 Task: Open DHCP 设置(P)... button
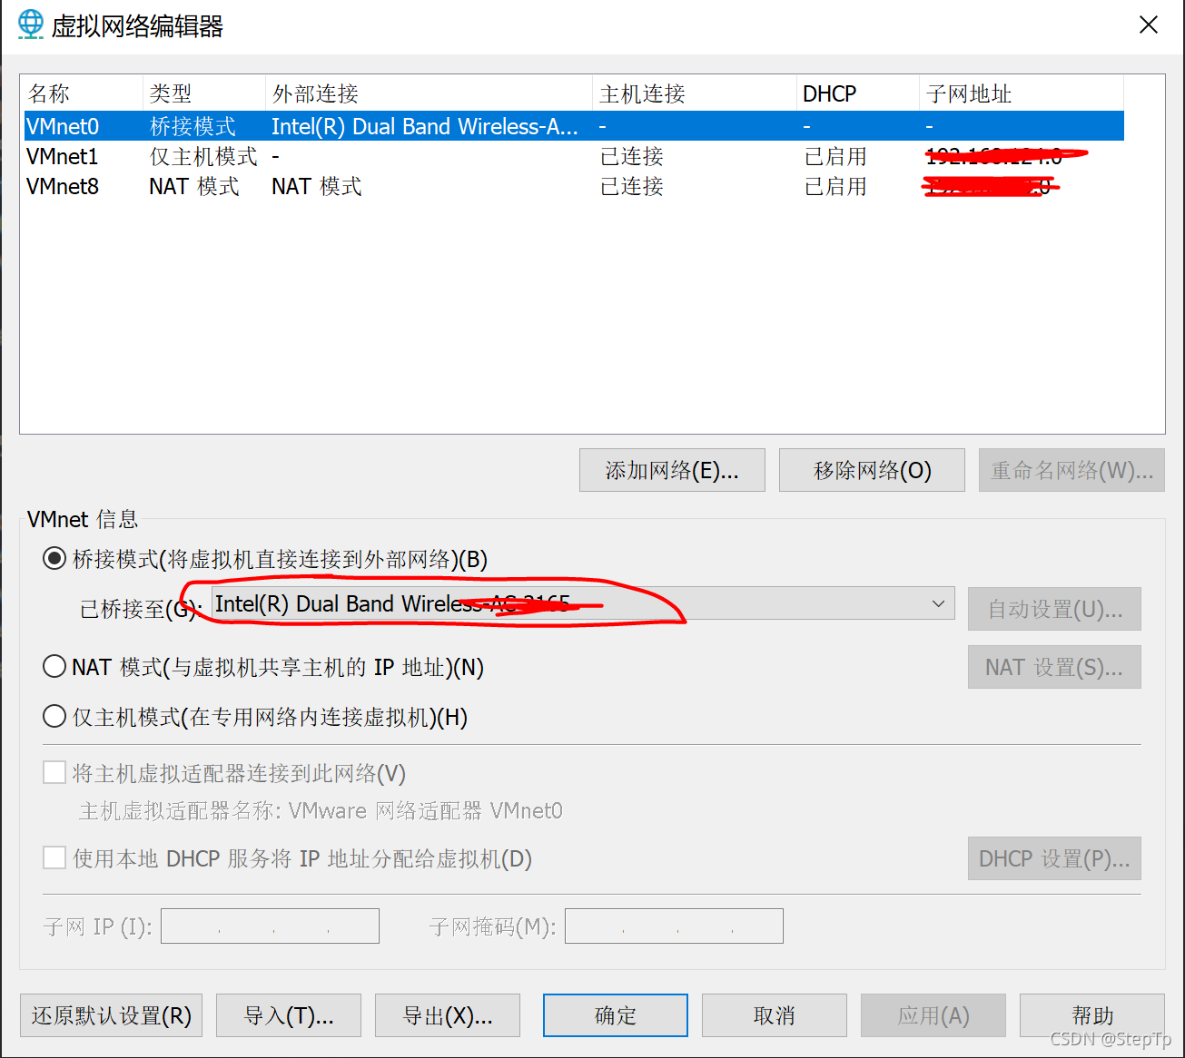tap(1054, 858)
